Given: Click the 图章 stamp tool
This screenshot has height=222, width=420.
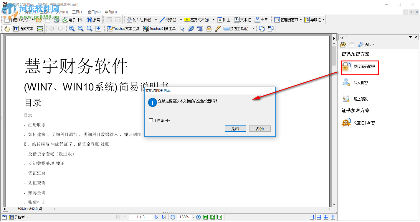Looking at the screenshot, I should pos(261,19).
